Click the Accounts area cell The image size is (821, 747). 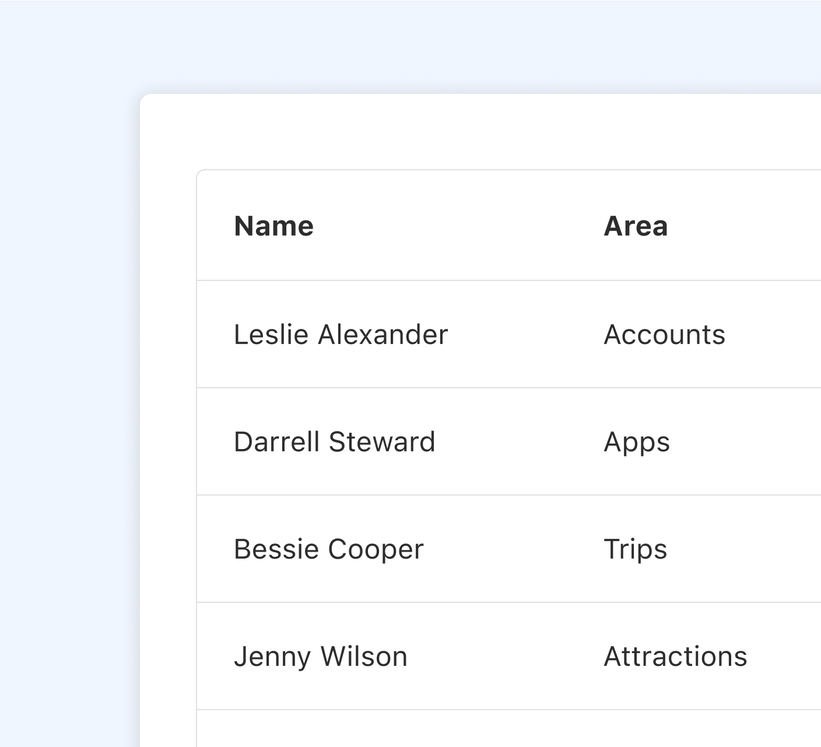pyautogui.click(x=665, y=335)
